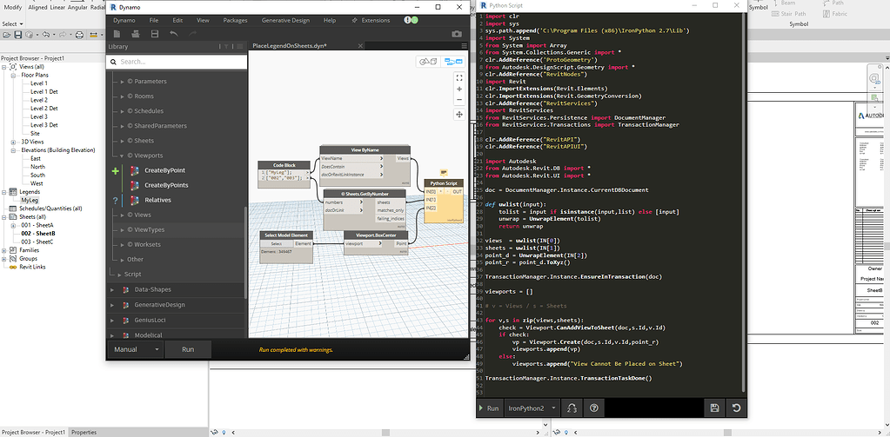
Task: Click the camera export image icon in Dynamo
Action: (457, 34)
